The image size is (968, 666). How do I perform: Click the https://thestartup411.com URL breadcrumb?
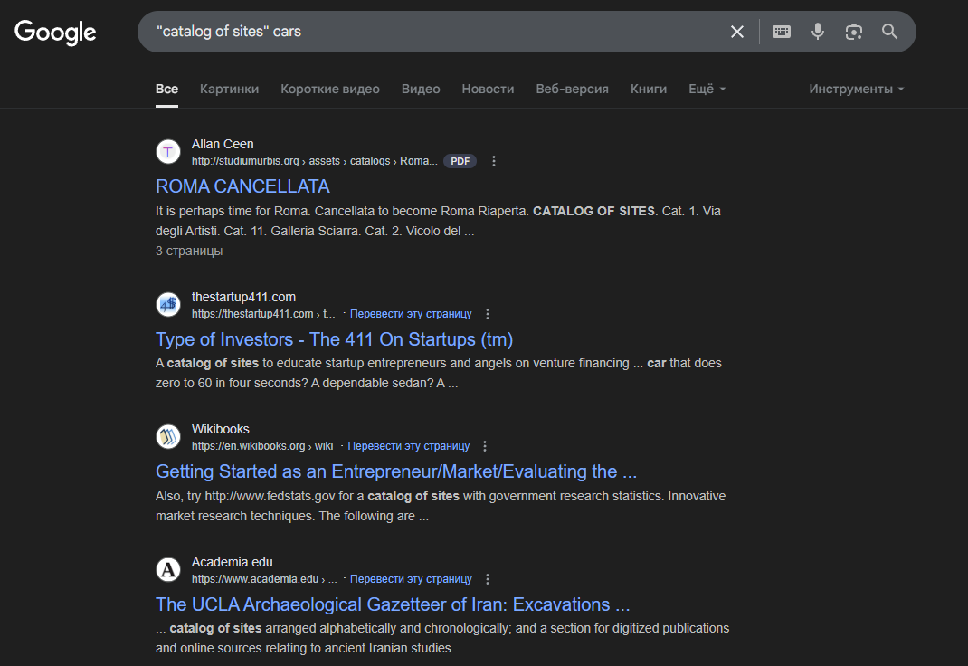[263, 314]
